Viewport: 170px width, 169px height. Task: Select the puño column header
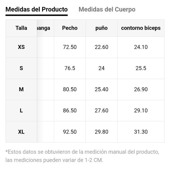point(101,28)
